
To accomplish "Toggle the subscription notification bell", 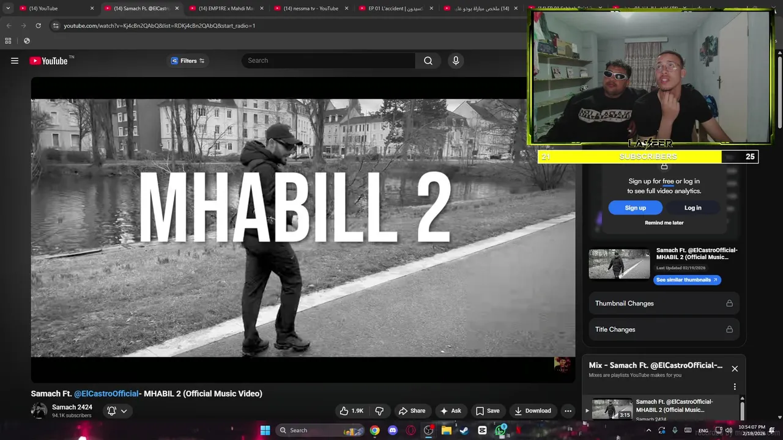I will pyautogui.click(x=111, y=411).
